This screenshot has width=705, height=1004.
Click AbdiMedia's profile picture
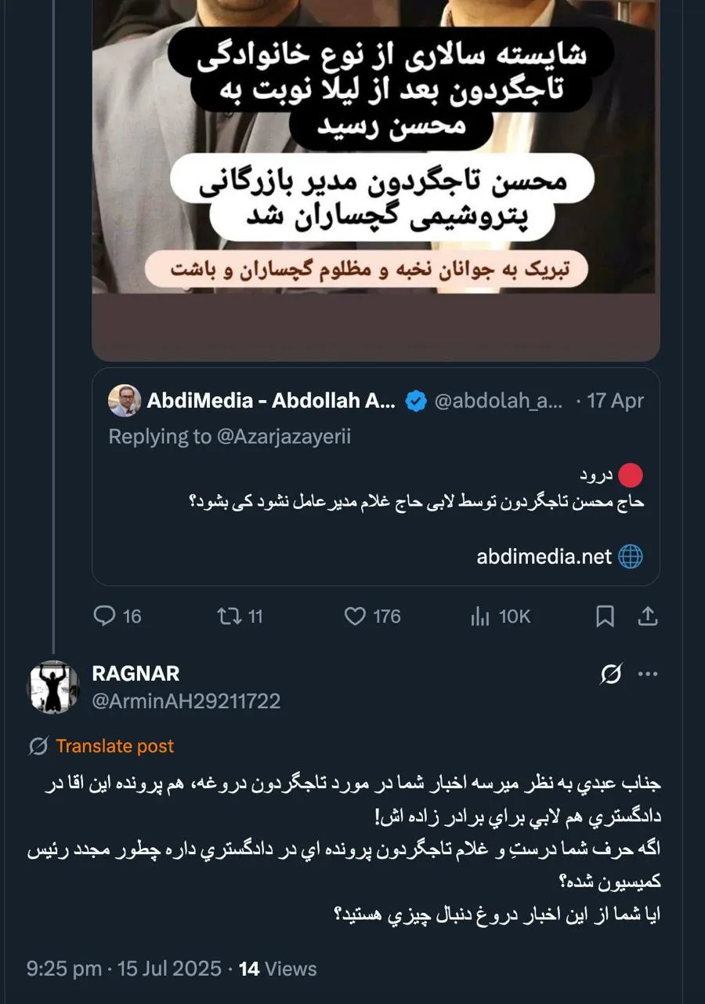coord(126,400)
